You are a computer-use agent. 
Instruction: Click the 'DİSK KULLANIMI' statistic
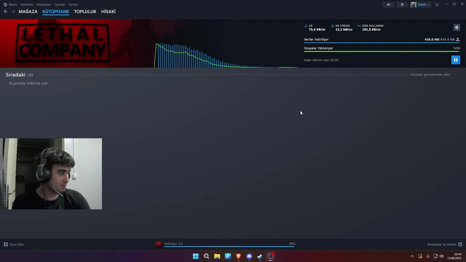tap(371, 28)
